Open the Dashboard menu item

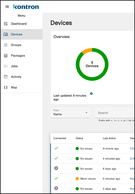coord(22,24)
